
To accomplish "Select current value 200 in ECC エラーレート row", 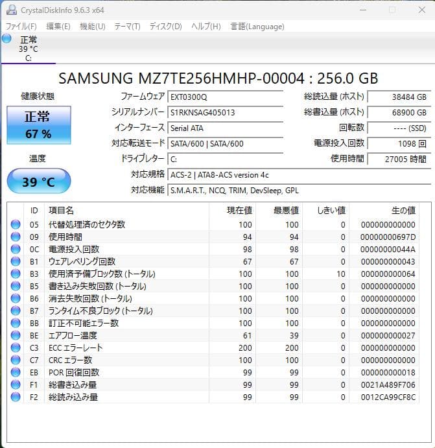I will click(x=245, y=348).
